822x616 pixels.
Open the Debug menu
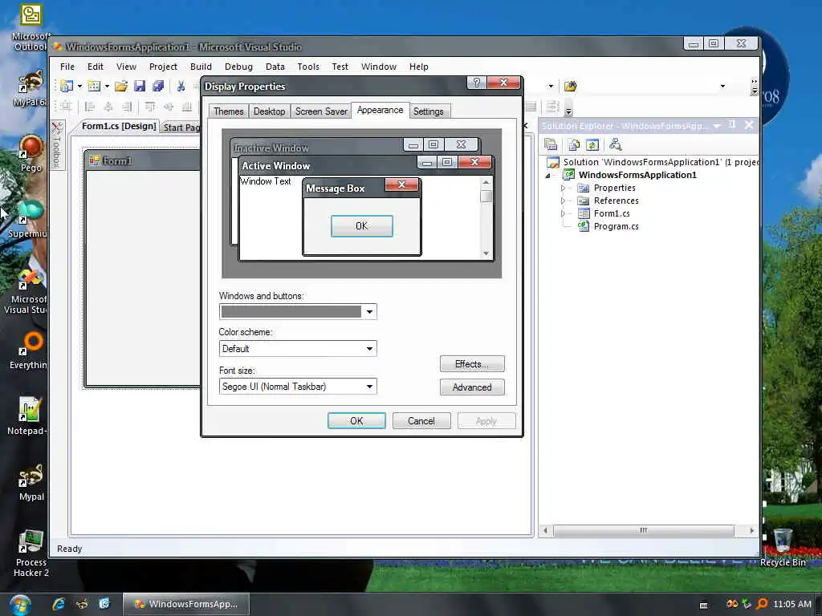(x=238, y=67)
